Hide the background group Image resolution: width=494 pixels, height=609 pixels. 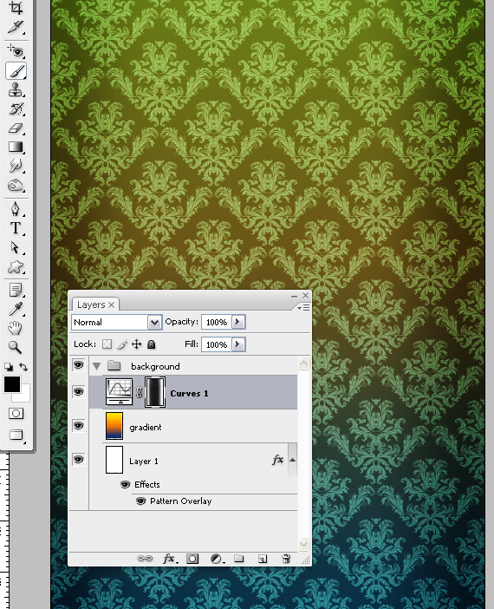[x=78, y=365]
